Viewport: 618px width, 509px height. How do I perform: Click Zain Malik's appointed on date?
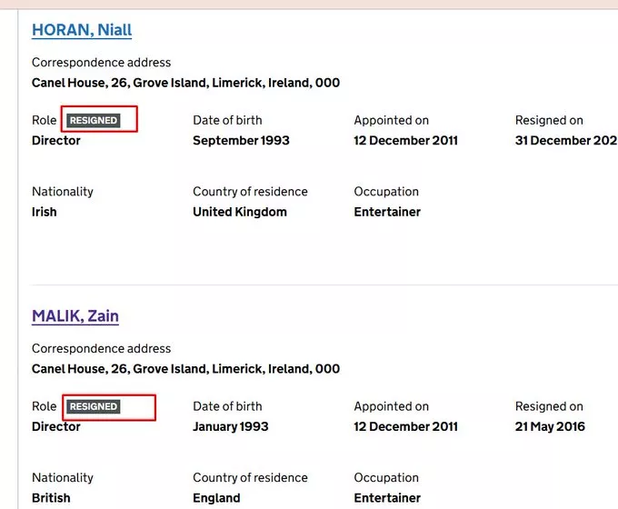[x=405, y=427]
